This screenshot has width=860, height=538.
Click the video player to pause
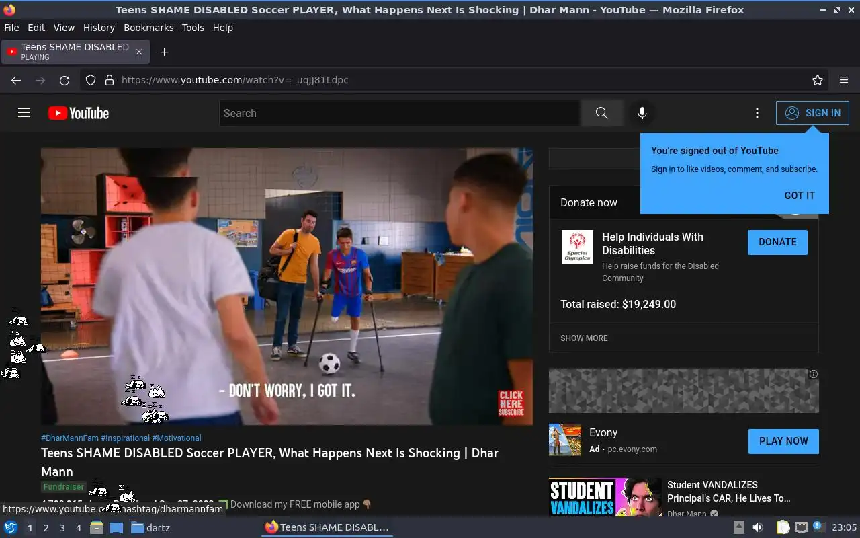287,286
